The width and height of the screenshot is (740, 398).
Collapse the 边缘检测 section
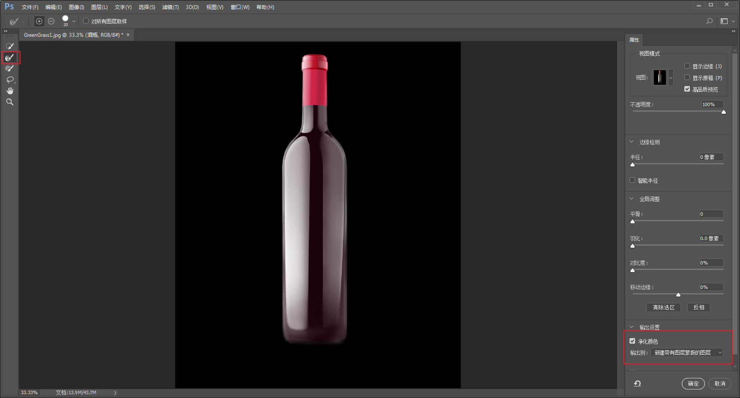[631, 142]
